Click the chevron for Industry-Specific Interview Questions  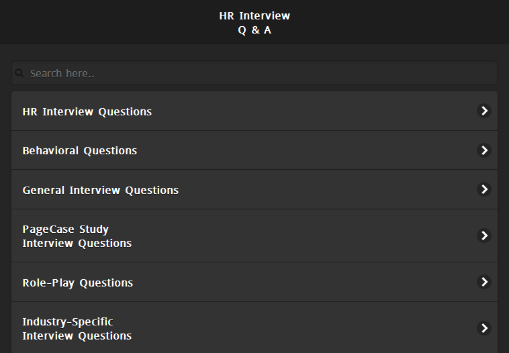(483, 328)
